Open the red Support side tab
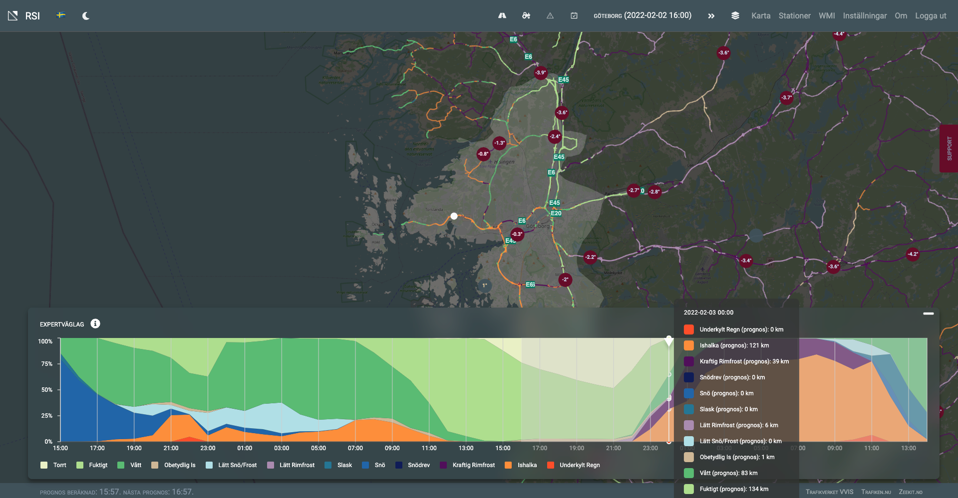Image resolution: width=958 pixels, height=498 pixels. [x=949, y=149]
